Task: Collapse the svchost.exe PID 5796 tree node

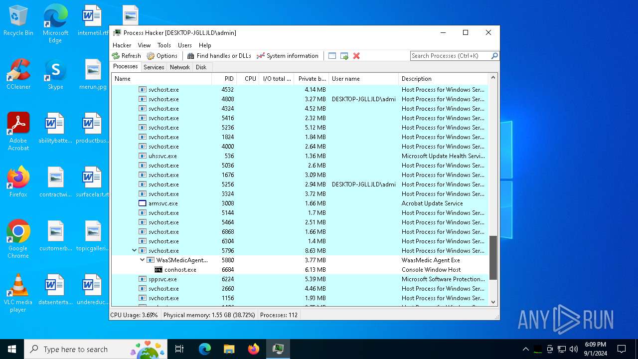Action: coord(134,251)
